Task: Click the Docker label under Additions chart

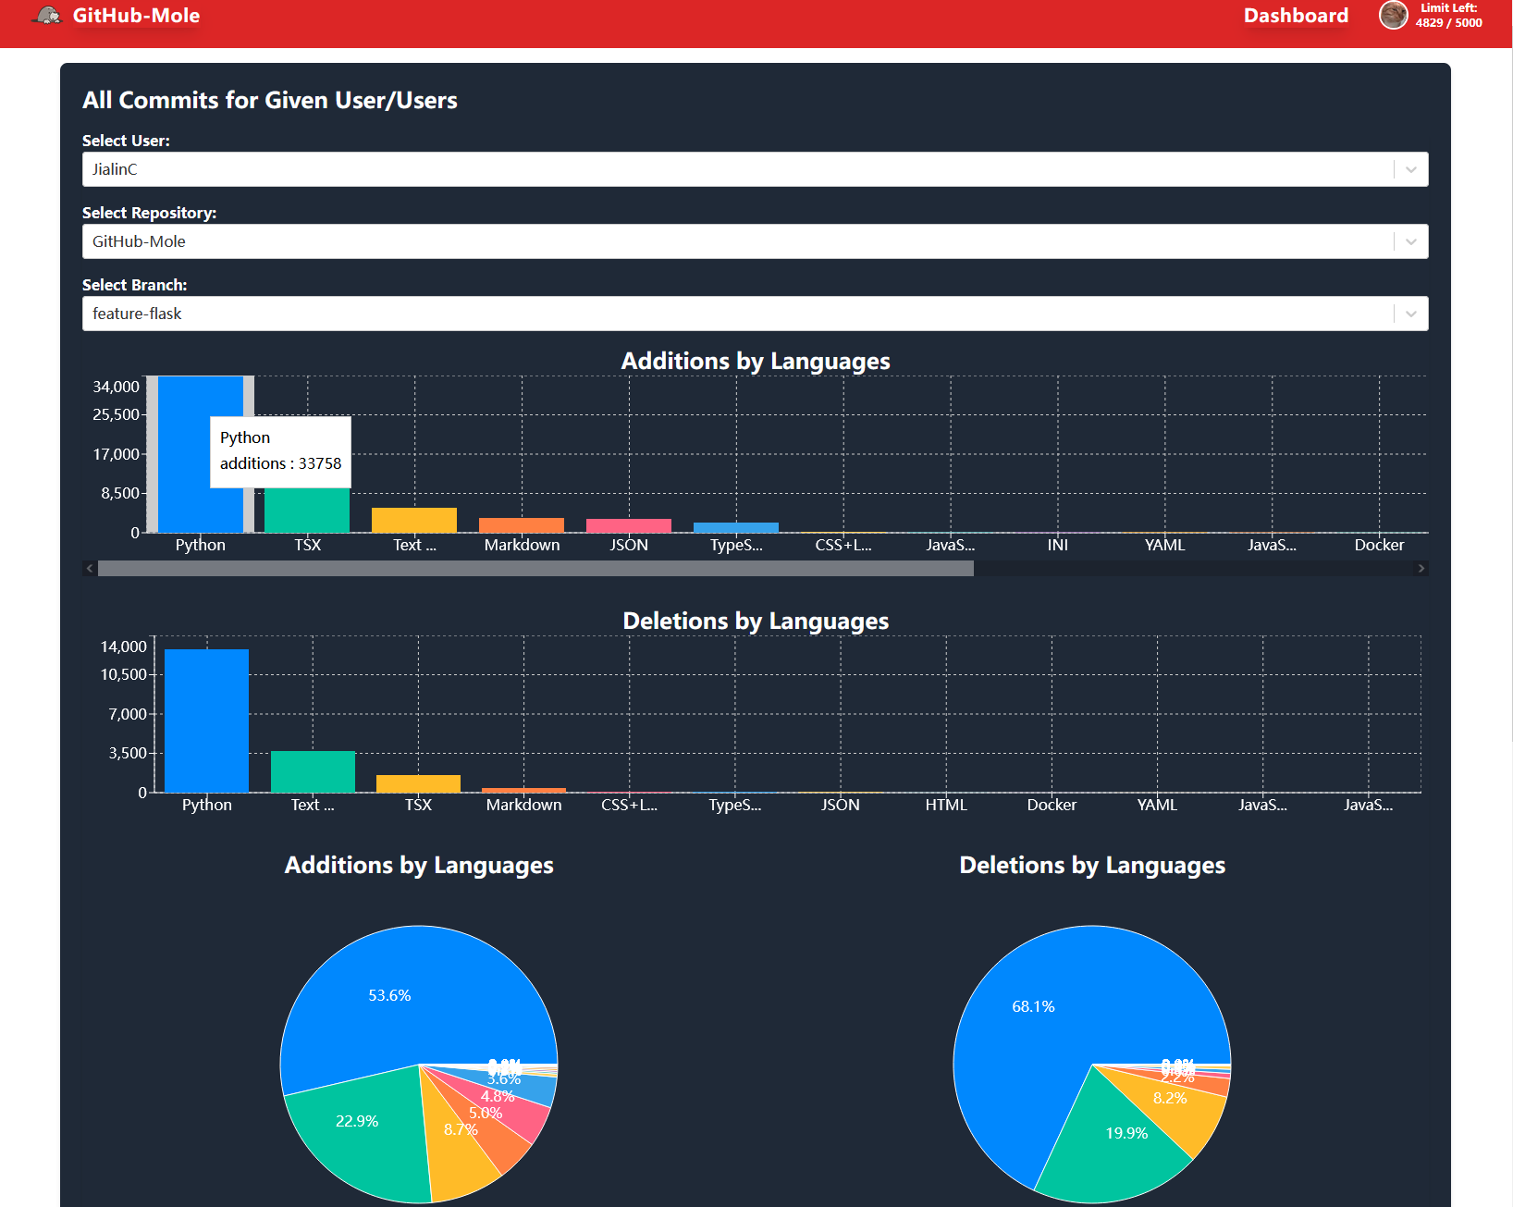Action: 1378,545
